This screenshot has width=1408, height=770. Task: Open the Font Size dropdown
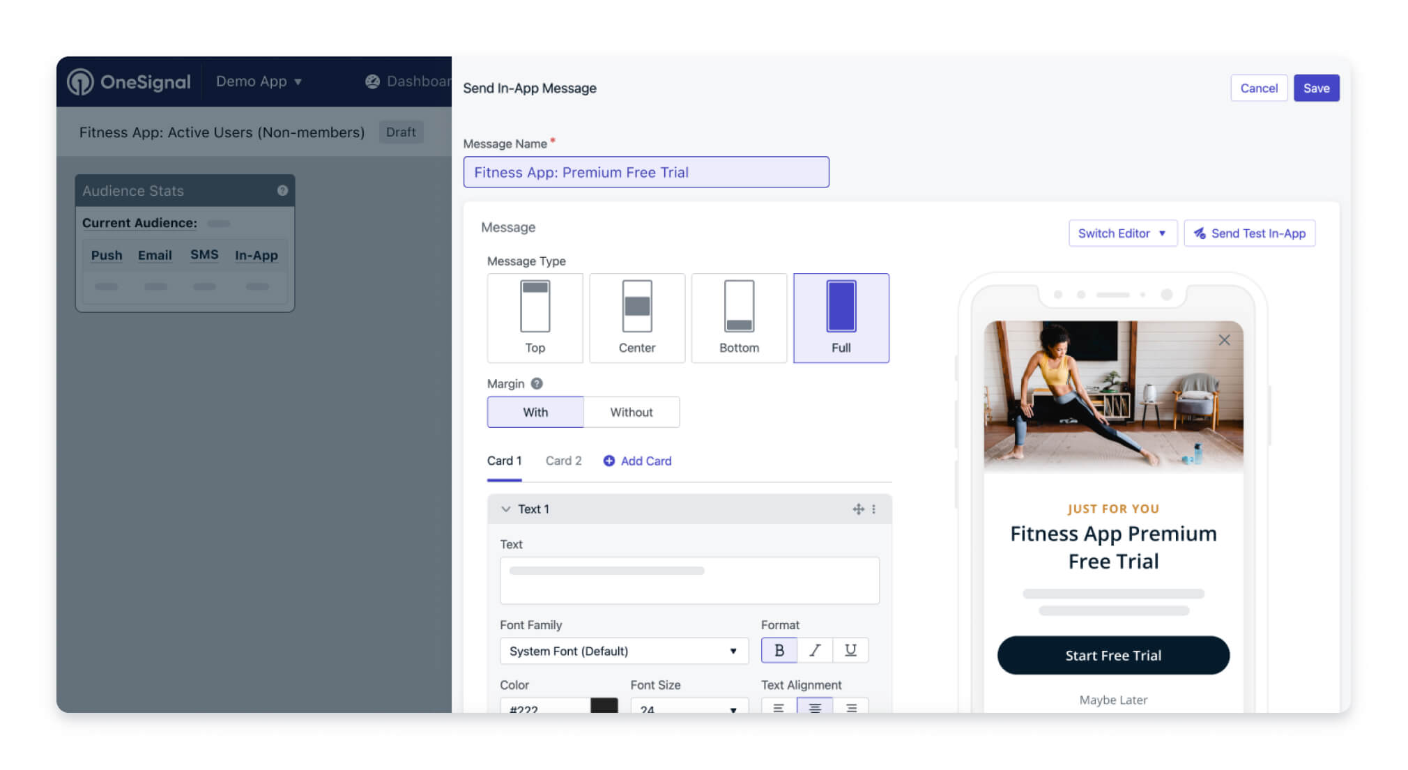689,705
